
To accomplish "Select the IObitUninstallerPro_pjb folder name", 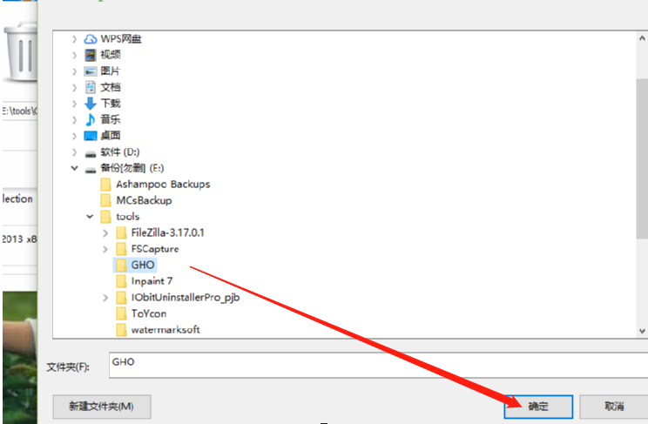I will click(x=186, y=298).
